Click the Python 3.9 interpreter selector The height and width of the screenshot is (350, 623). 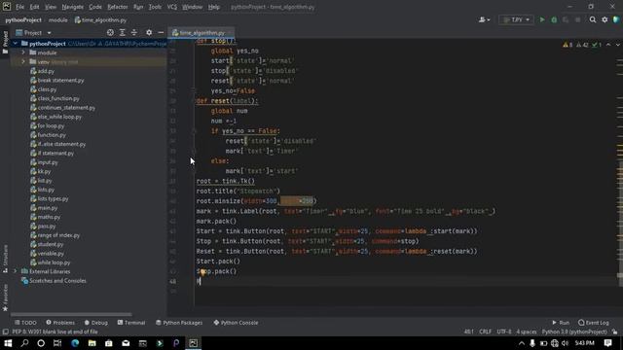pyautogui.click(x=574, y=332)
